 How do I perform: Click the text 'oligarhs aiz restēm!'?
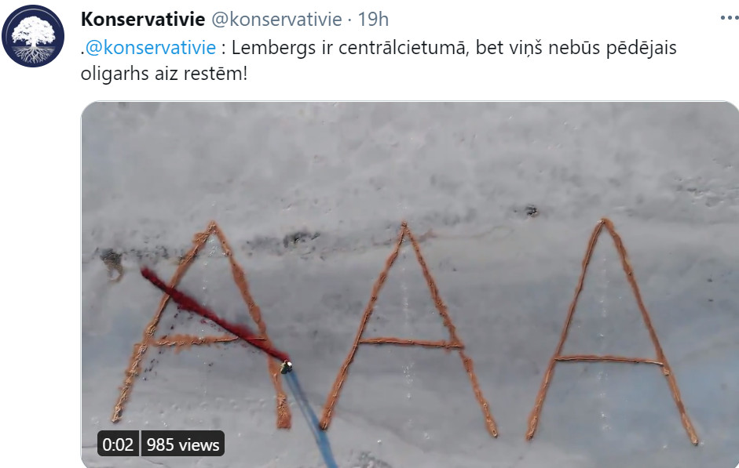(x=164, y=74)
